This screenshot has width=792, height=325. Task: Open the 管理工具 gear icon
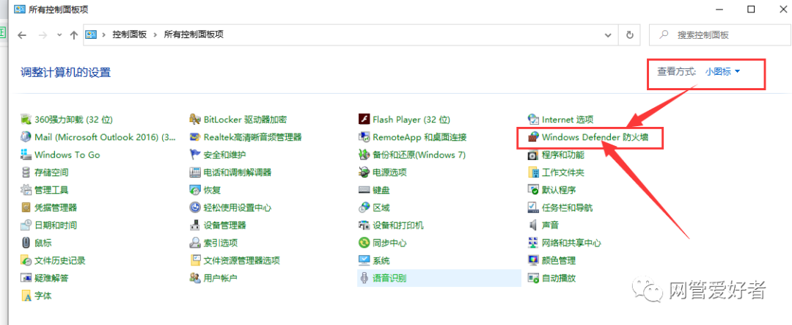click(26, 190)
